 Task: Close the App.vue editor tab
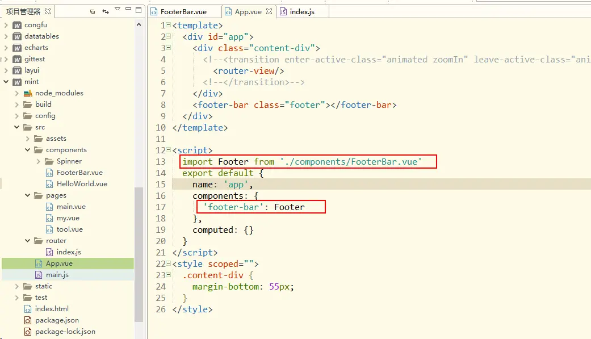(269, 11)
